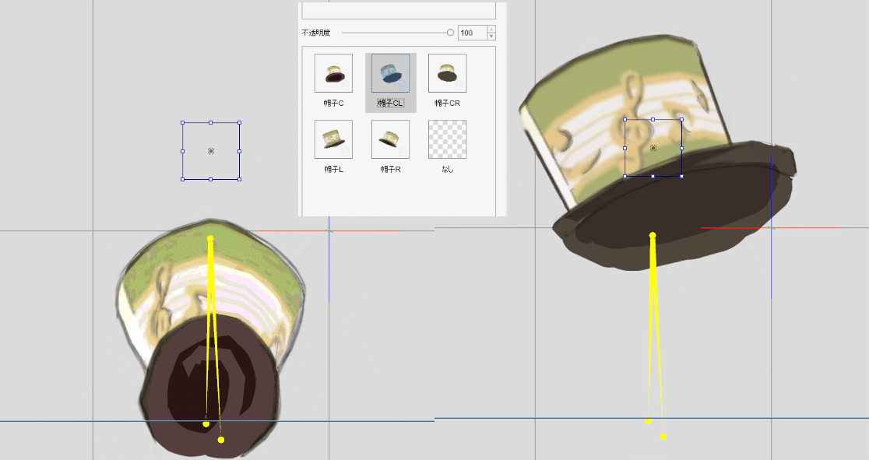Click bottom-middle handle of left bounding box
Image resolution: width=869 pixels, height=460 pixels.
click(x=210, y=179)
